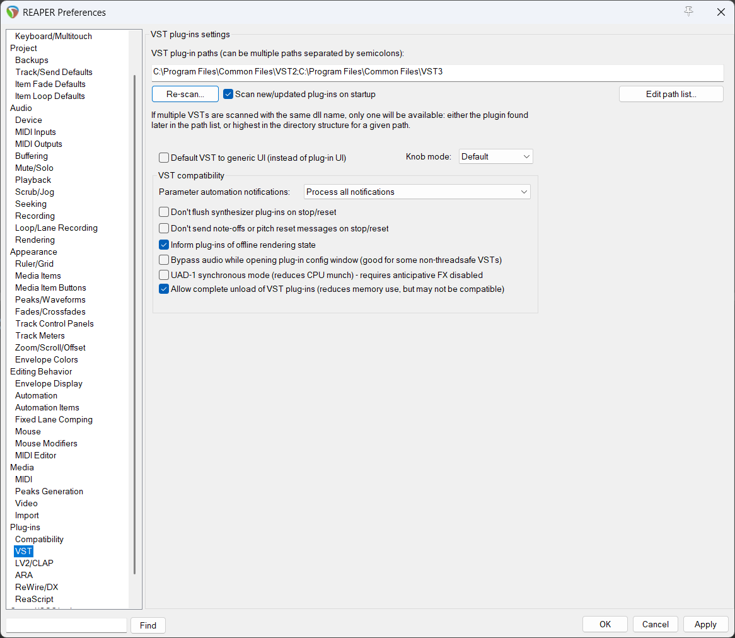The image size is (735, 638).
Task: Select Fixed Lane Comping
Action: click(x=54, y=419)
